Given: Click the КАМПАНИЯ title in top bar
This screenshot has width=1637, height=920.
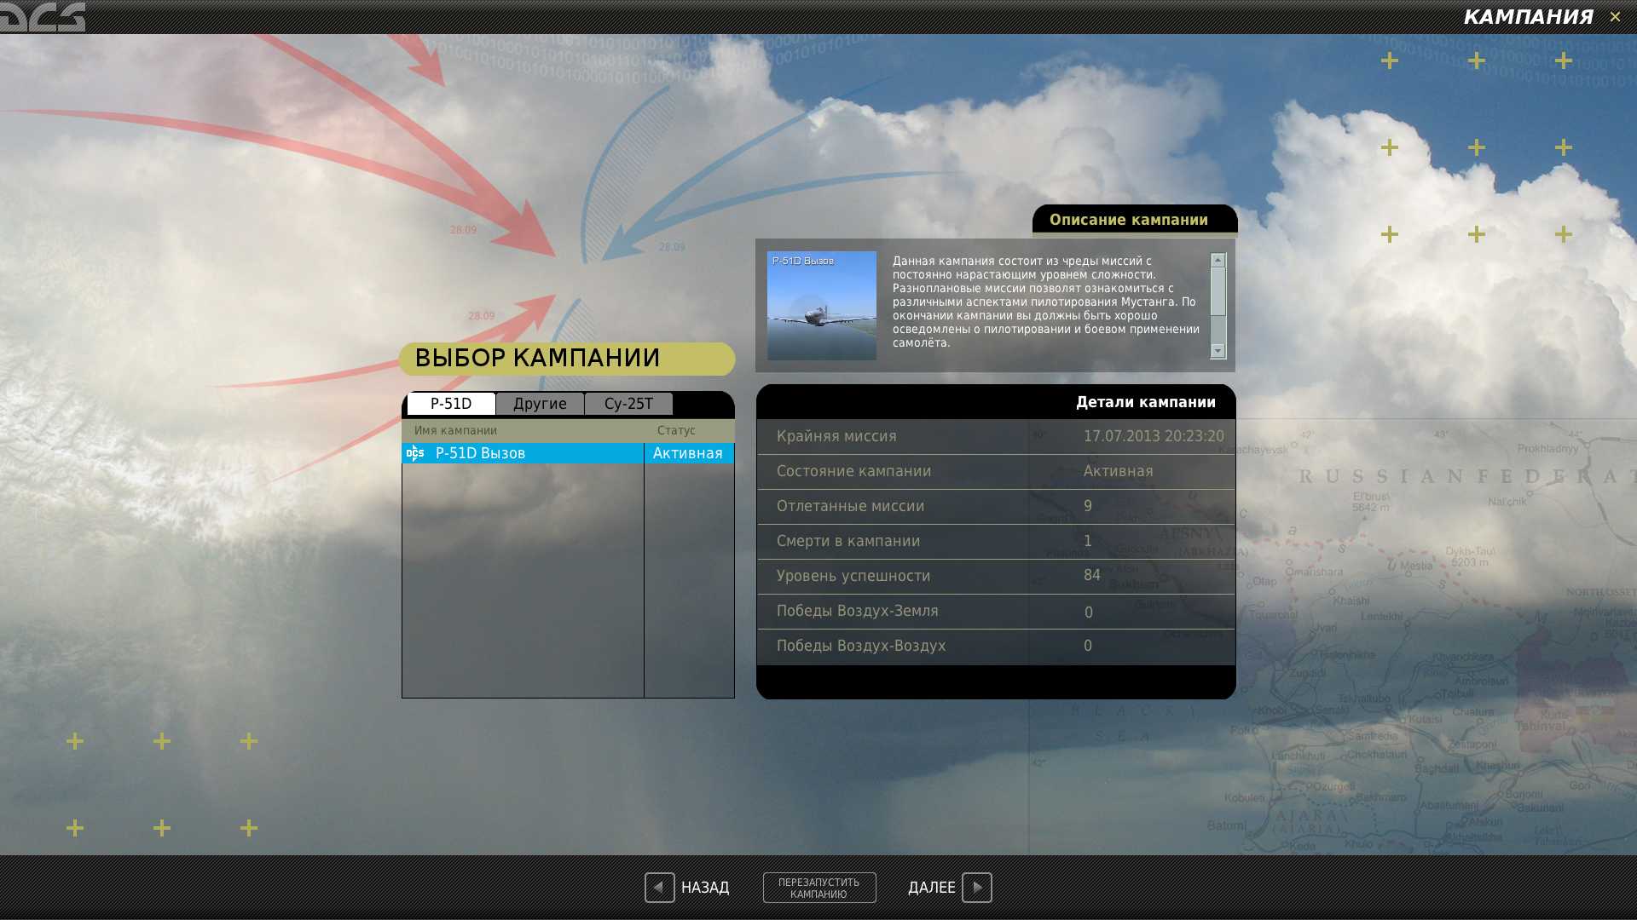Looking at the screenshot, I should point(1528,16).
